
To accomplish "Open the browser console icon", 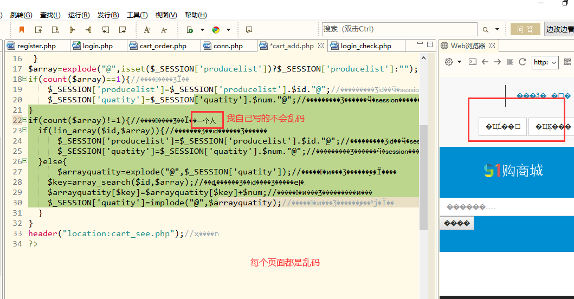I will click(x=473, y=62).
